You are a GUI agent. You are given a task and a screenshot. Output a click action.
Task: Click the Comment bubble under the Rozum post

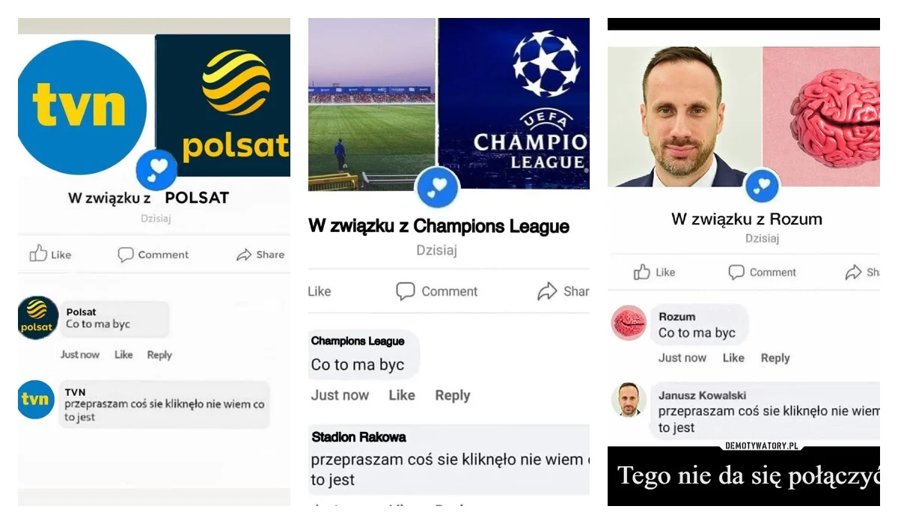(x=736, y=272)
